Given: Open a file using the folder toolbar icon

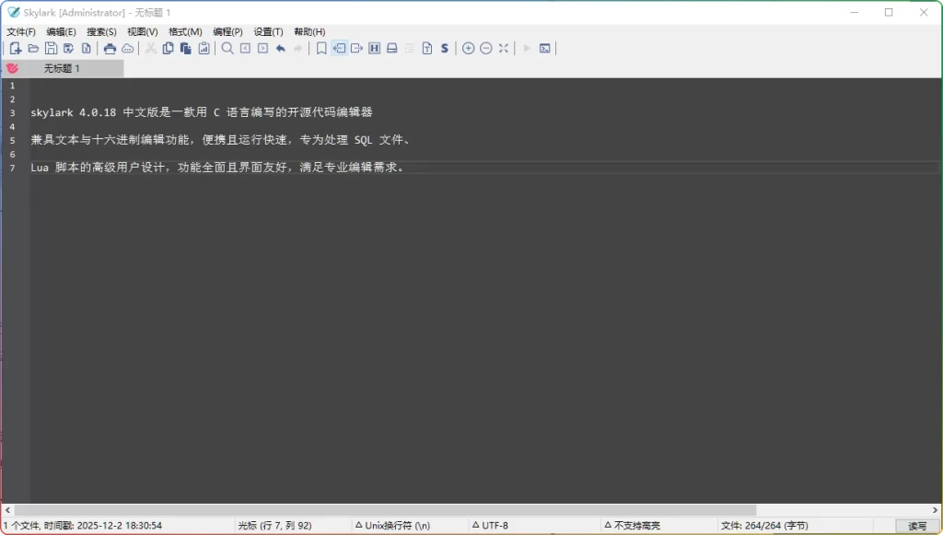Looking at the screenshot, I should pyautogui.click(x=33, y=48).
